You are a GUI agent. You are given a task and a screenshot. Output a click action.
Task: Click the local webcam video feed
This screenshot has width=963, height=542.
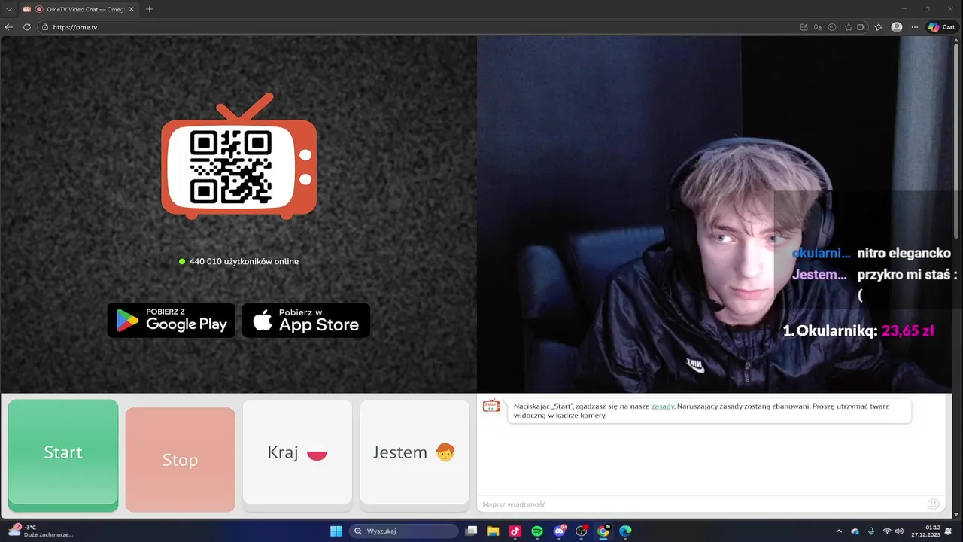(x=720, y=215)
